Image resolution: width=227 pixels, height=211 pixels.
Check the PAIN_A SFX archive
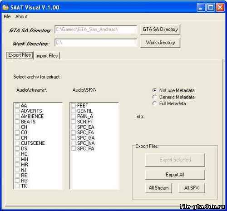[74, 116]
